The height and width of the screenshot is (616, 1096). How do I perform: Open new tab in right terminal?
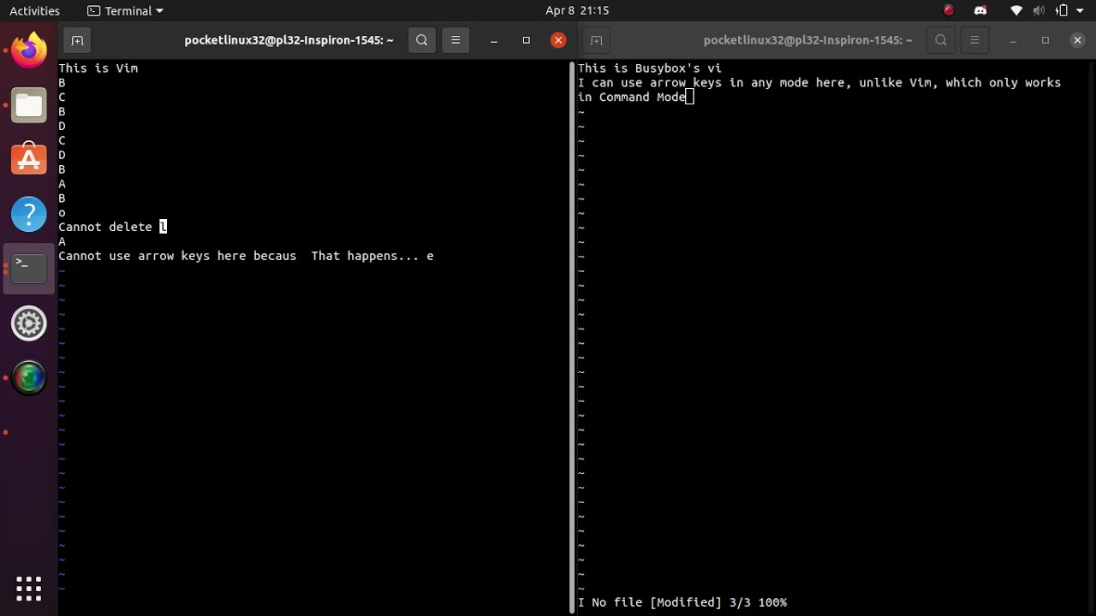596,40
